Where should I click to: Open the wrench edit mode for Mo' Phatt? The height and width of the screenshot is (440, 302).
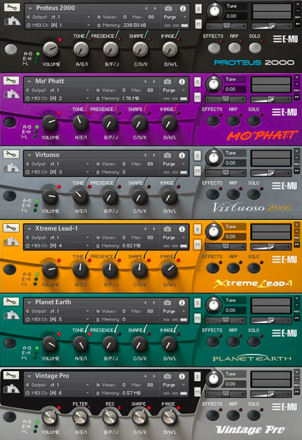click(x=11, y=81)
